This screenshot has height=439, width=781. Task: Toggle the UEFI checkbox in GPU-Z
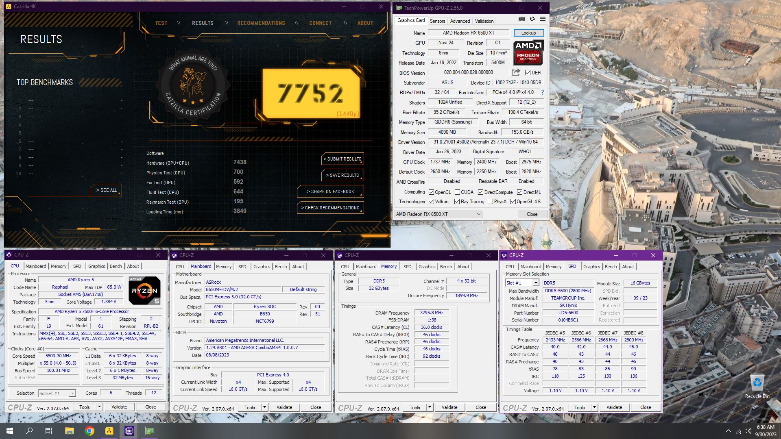[528, 72]
